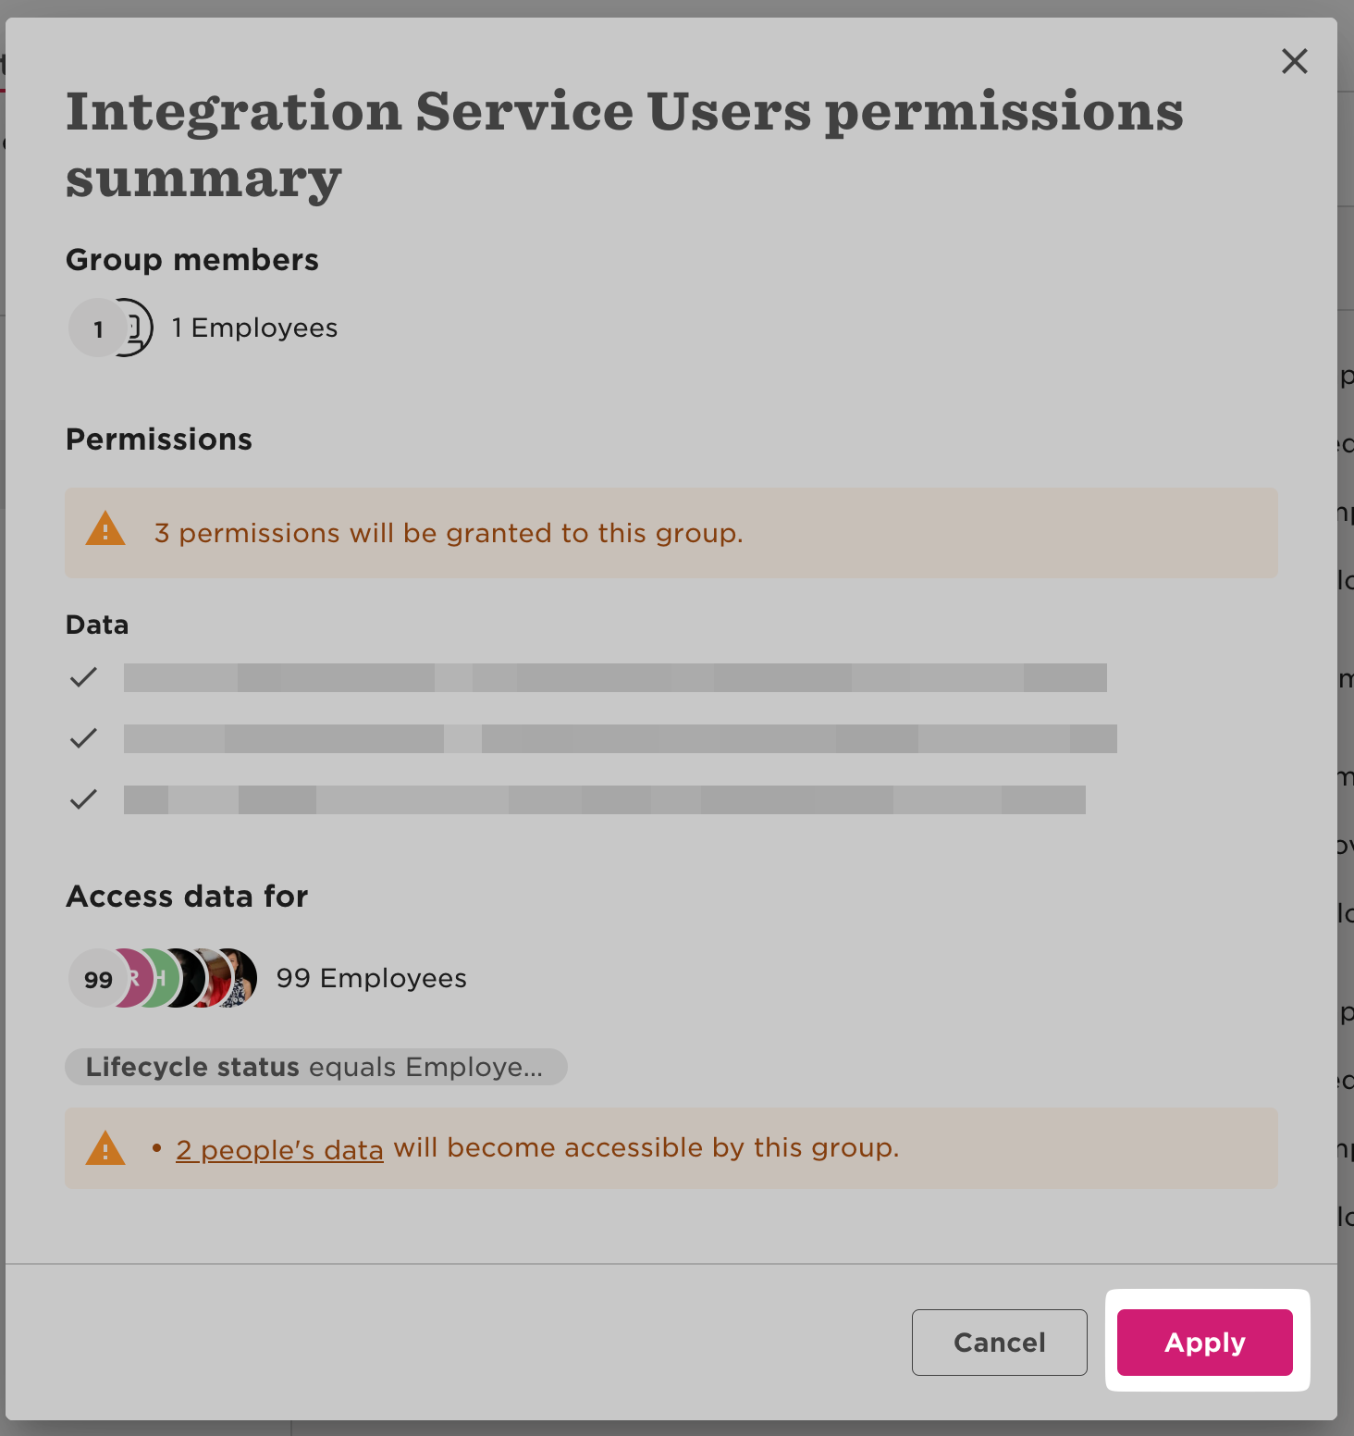Click the "3 permissions will be granted" message
Image resolution: width=1354 pixels, height=1436 pixels.
point(449,533)
